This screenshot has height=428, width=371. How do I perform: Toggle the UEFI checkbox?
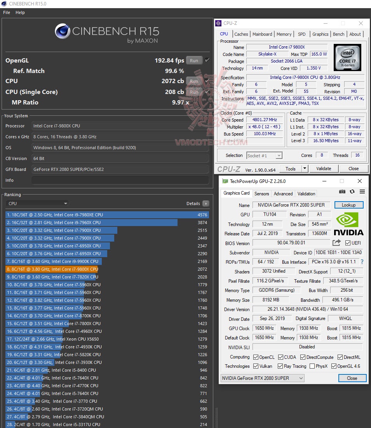348,243
